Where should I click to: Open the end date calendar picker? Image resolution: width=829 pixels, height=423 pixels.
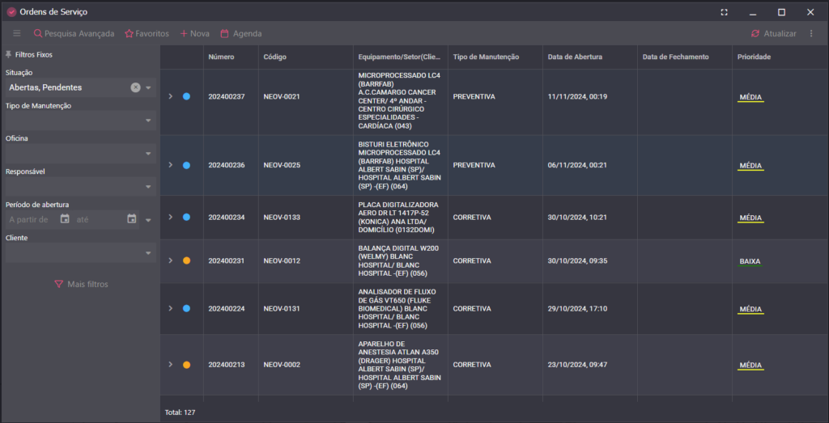[132, 219]
